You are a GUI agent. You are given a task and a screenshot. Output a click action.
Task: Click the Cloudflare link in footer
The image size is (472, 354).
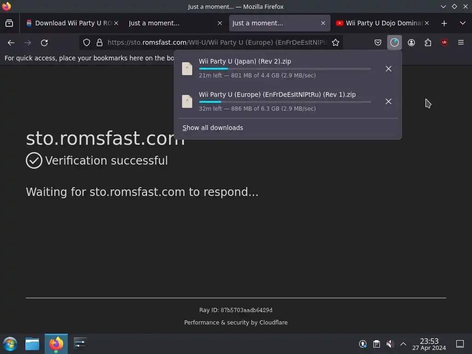[x=273, y=322]
